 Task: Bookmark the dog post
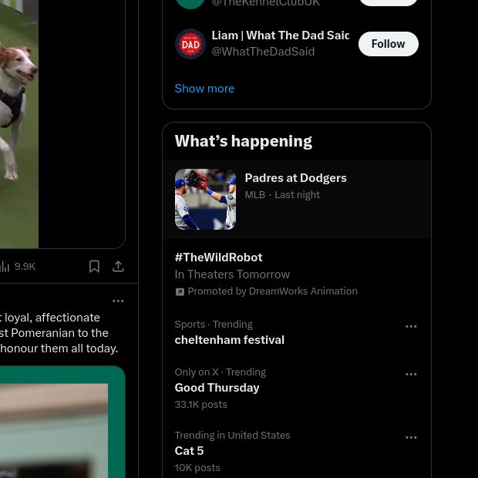click(x=94, y=267)
